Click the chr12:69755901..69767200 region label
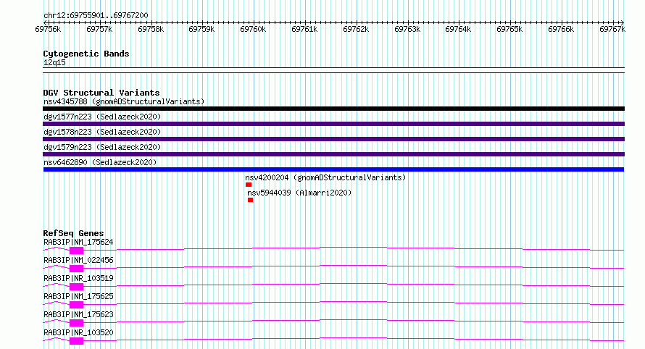This screenshot has height=349, width=645. tap(96, 16)
